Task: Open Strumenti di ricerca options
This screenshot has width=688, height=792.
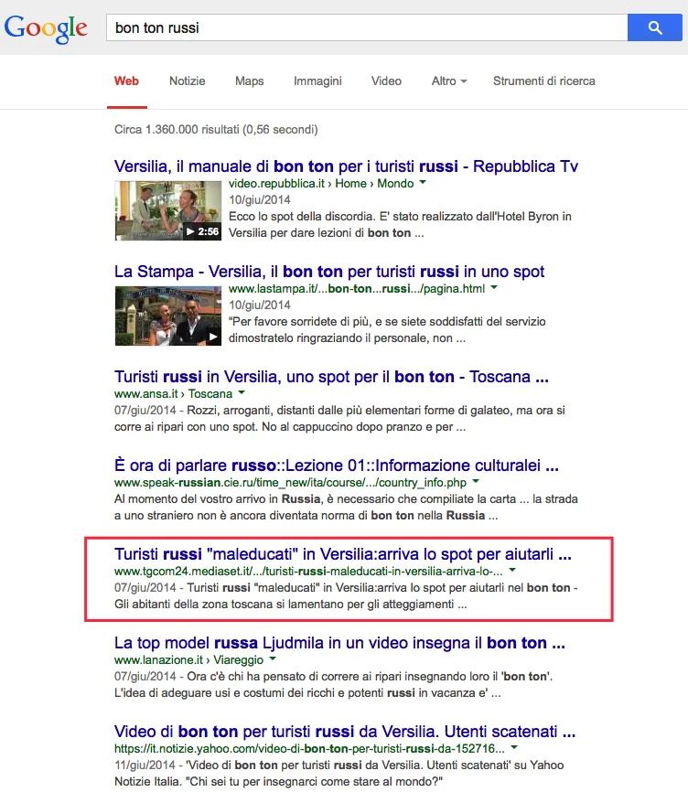Action: 544,80
